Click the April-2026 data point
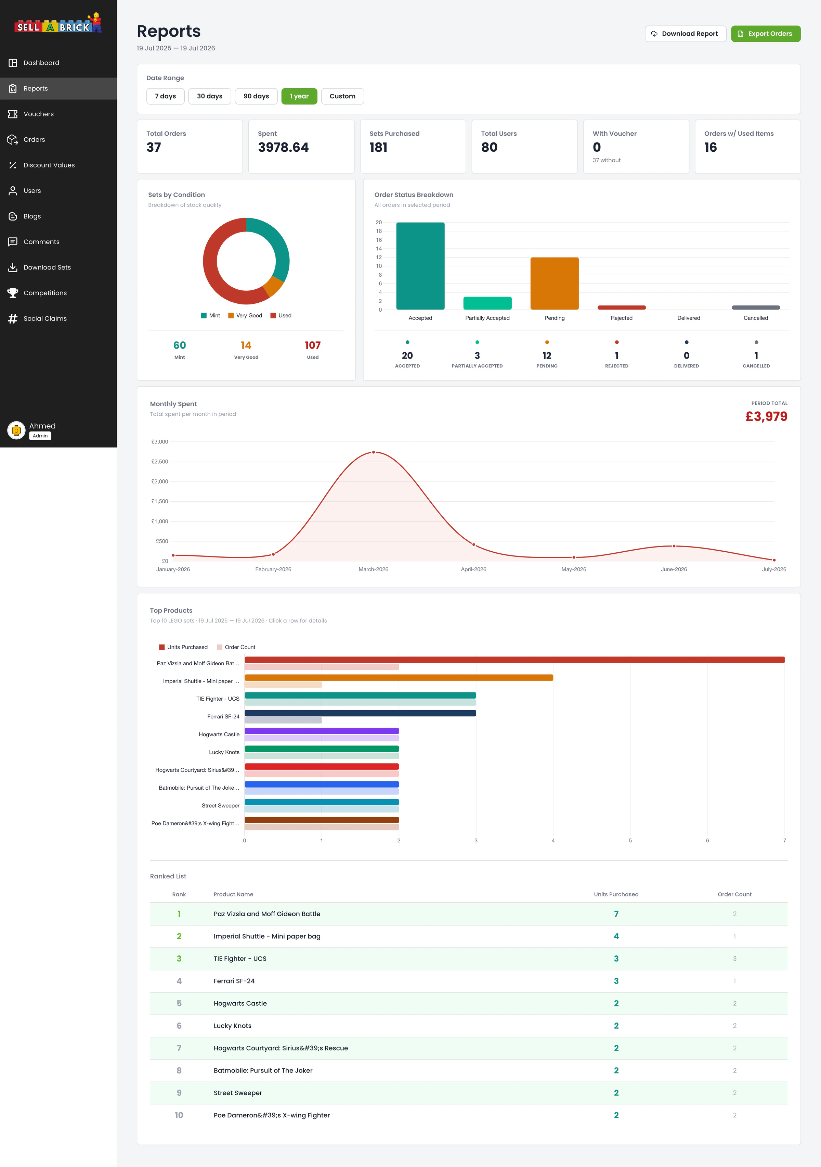This screenshot has height=1167, width=821. point(474,544)
